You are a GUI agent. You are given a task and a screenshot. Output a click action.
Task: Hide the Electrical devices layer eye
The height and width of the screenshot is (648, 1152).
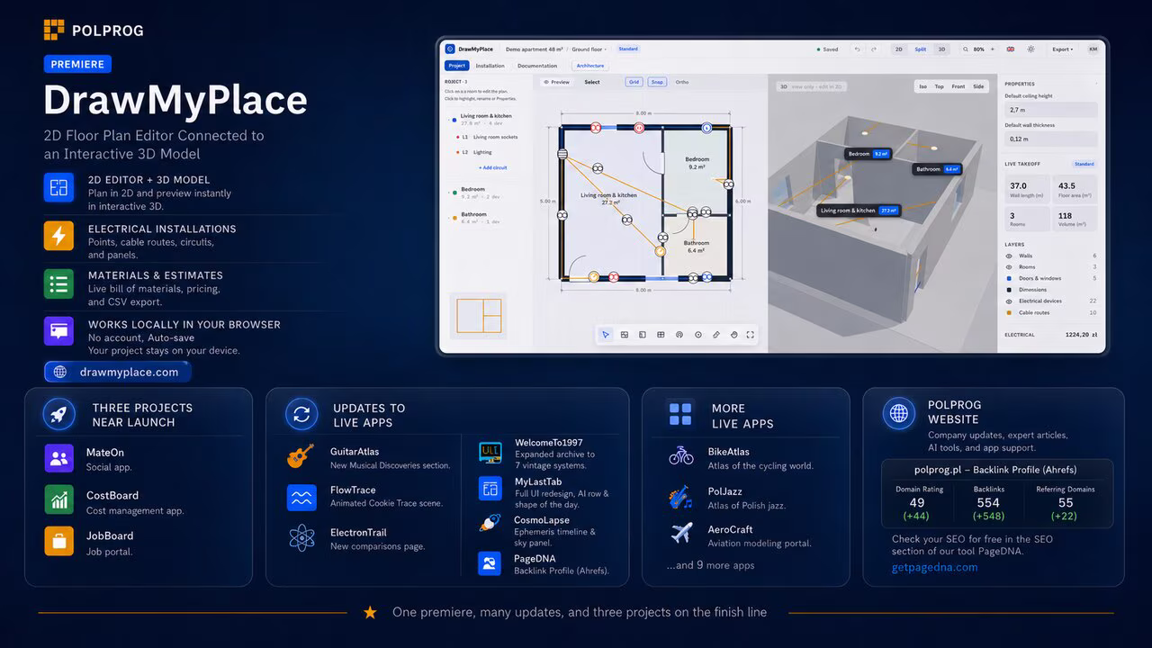1010,301
